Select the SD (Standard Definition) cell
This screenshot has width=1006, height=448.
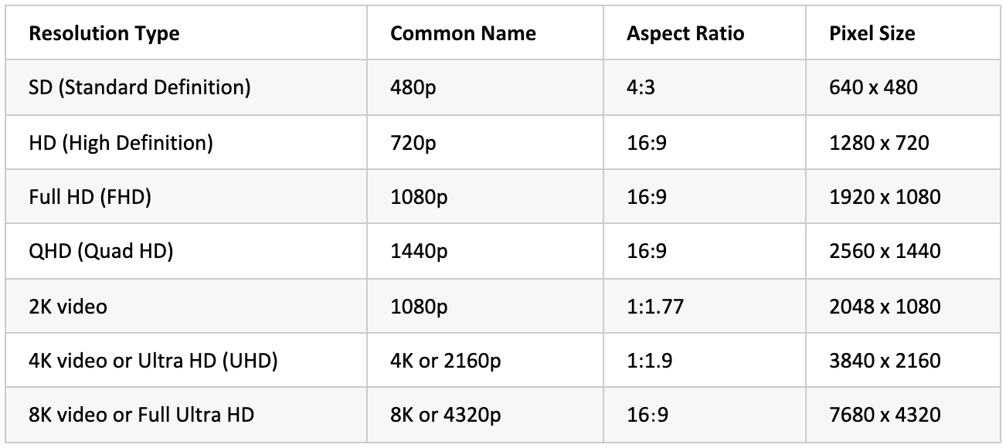[x=140, y=87]
